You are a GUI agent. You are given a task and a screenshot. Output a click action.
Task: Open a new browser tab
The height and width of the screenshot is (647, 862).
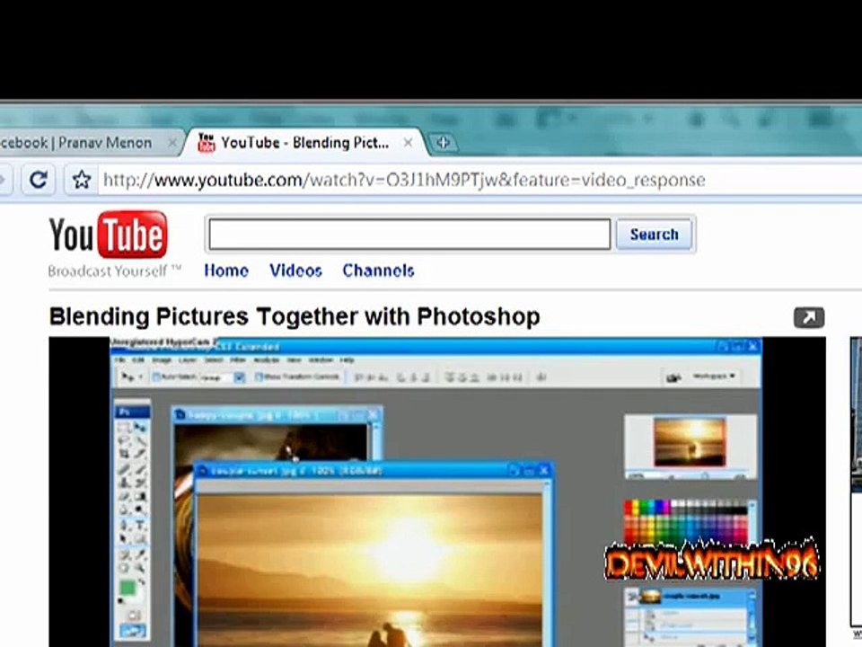coord(443,143)
